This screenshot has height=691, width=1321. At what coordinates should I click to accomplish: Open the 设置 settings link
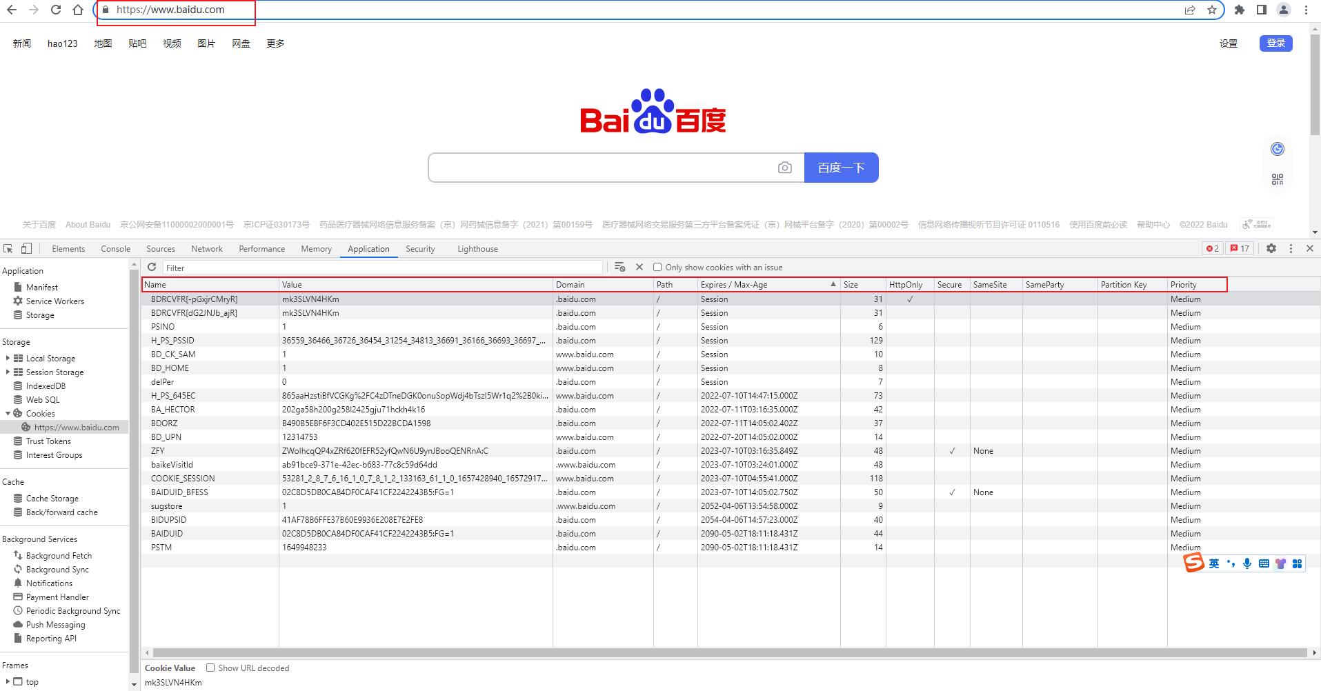click(x=1229, y=43)
